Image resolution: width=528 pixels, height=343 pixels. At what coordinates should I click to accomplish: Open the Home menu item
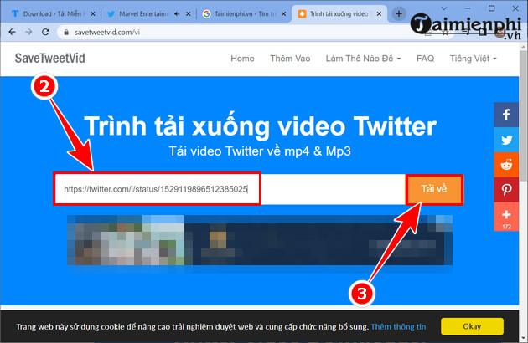click(242, 59)
